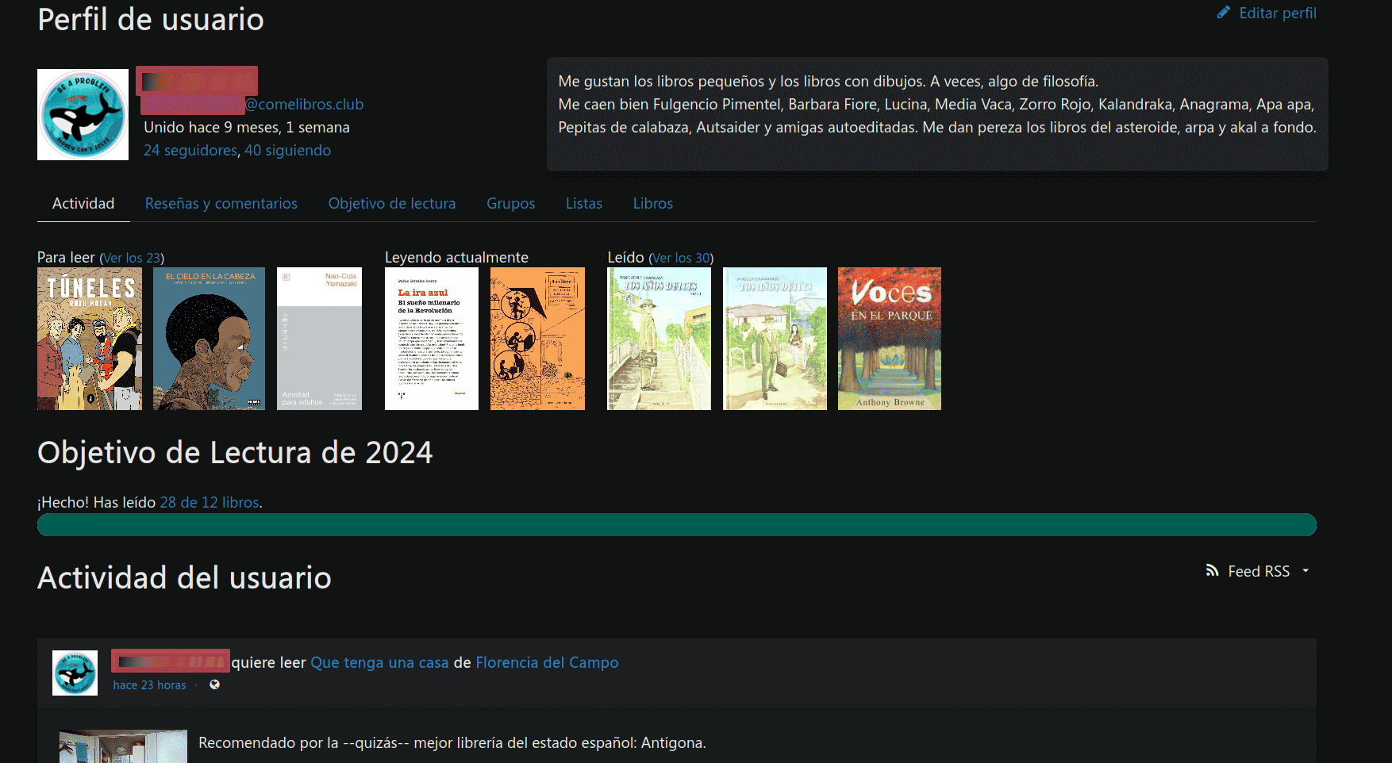Screen dimensions: 1392x763
Task: Open the Objetivo de lectura tab
Action: click(391, 203)
